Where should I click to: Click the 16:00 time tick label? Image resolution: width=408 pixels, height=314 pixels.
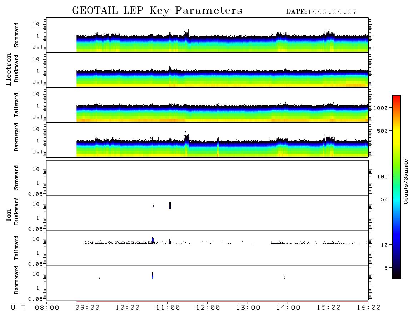pyautogui.click(x=368, y=308)
